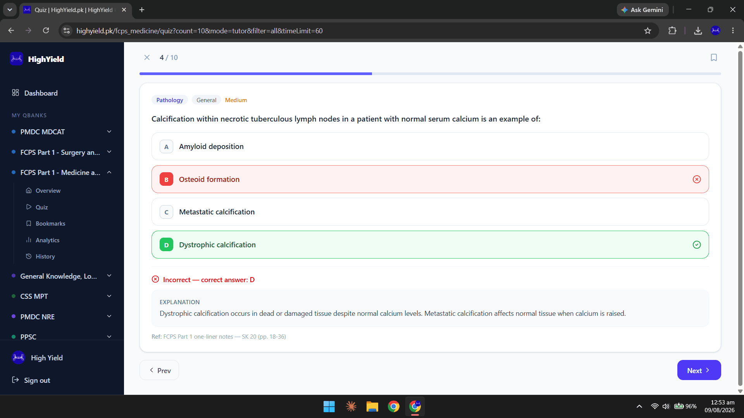The height and width of the screenshot is (418, 744).
Task: Select answer option D Dystrophic calcification
Action: tap(430, 245)
